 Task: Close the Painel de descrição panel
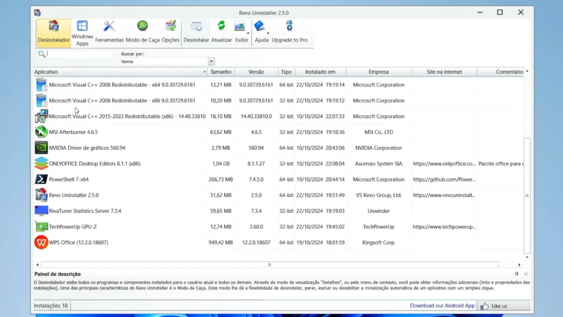526,274
